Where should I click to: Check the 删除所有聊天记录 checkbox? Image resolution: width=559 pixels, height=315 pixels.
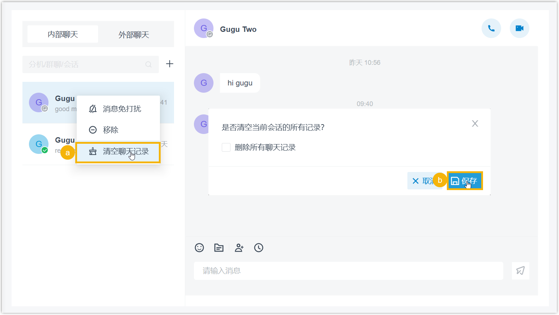click(x=226, y=147)
